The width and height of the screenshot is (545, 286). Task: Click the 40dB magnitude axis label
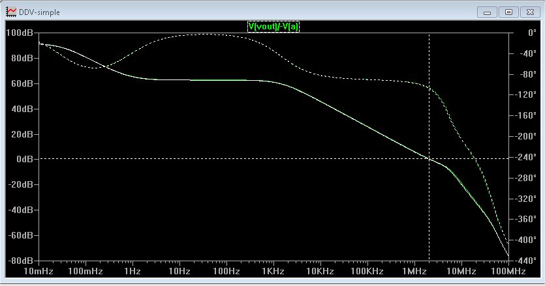pos(22,109)
